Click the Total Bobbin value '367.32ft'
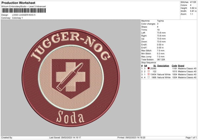The height and width of the screenshot is (140, 198). coord(161,59)
